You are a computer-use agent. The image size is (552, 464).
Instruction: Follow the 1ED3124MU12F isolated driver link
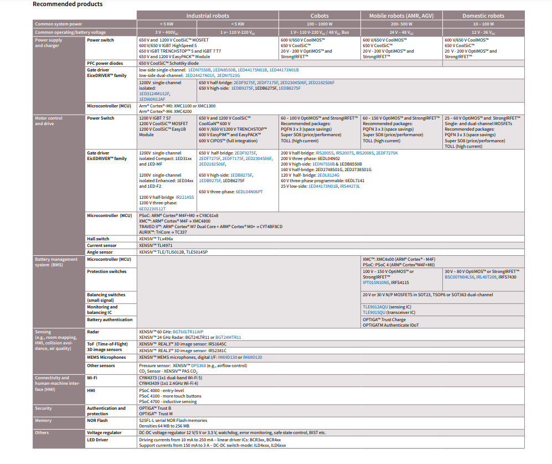(x=155, y=94)
